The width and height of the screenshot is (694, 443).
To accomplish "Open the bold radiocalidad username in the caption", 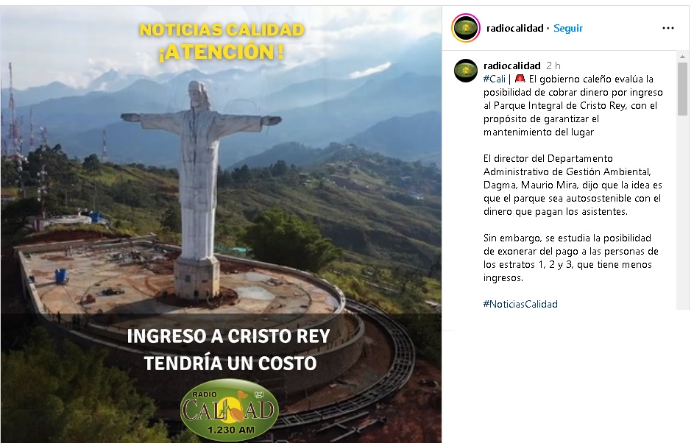I will [512, 65].
